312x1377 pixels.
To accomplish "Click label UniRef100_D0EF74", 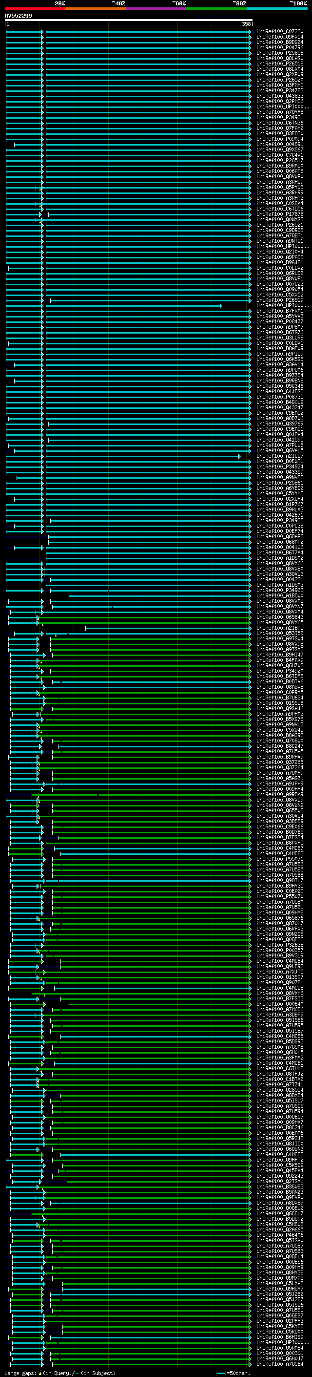I will pos(280,531).
